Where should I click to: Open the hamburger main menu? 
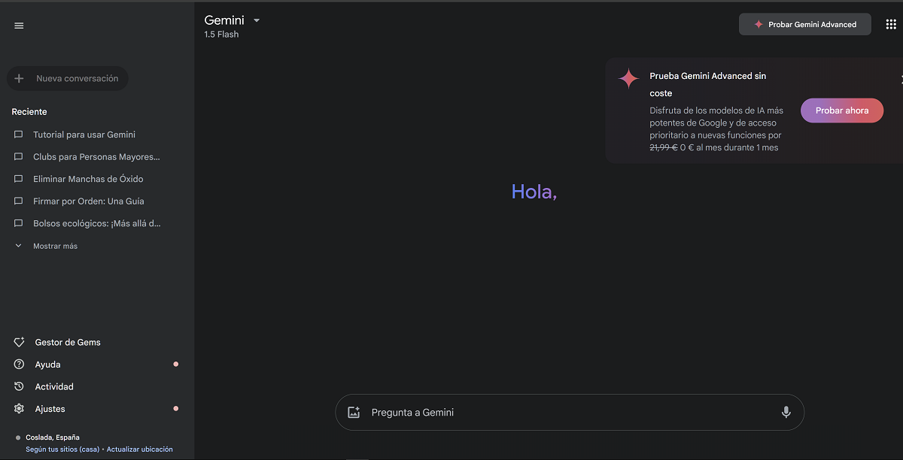19,26
